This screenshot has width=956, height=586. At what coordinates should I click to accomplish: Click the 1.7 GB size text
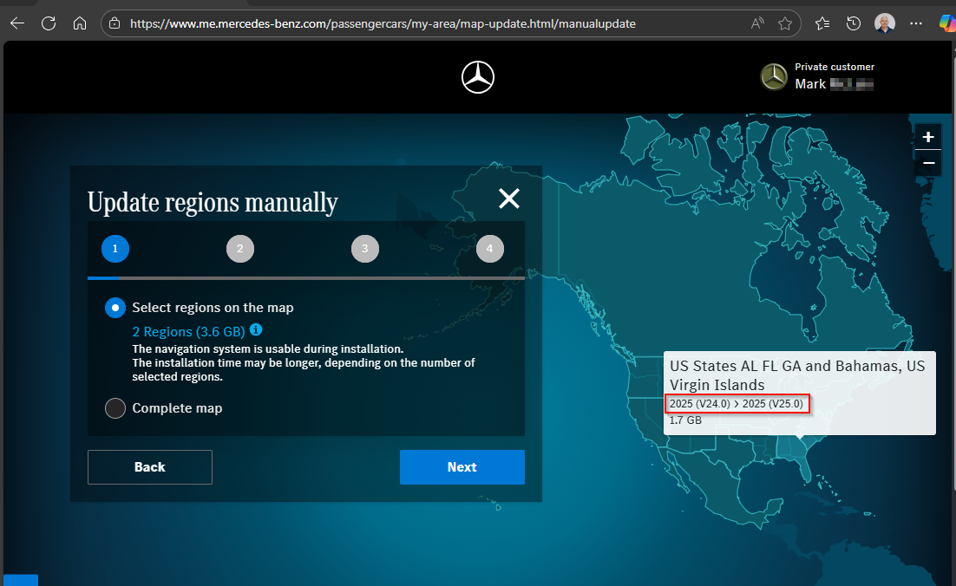coord(685,420)
